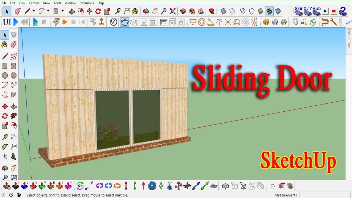
Task: Click the Measurements input box
Action: (325, 195)
